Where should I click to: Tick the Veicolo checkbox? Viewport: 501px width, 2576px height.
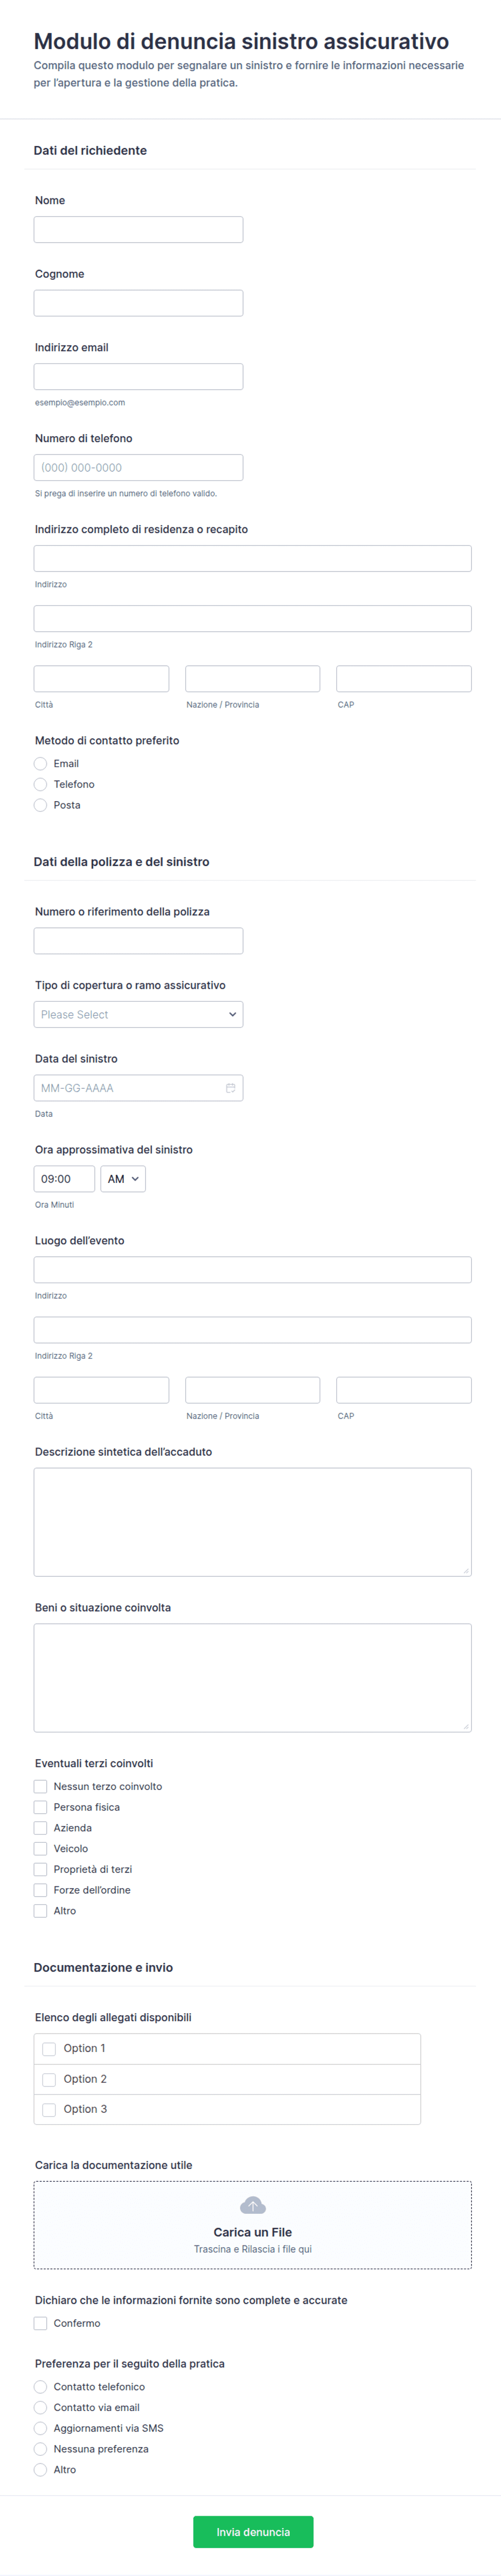(x=41, y=1849)
